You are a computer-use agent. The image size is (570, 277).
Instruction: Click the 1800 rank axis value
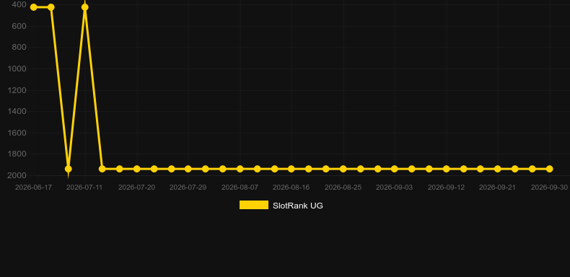coord(17,154)
